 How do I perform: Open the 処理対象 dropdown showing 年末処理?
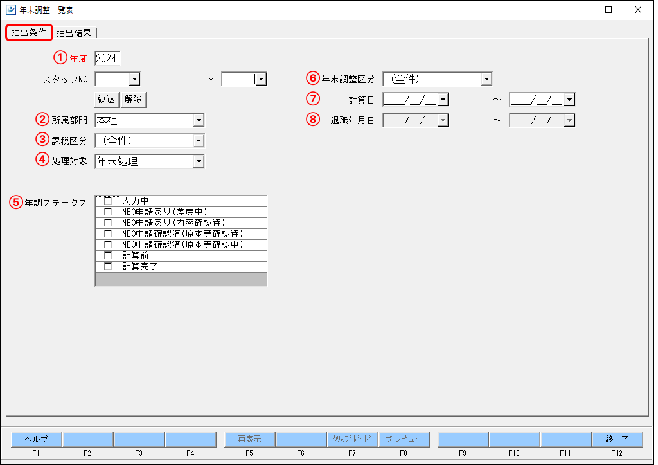tap(199, 161)
